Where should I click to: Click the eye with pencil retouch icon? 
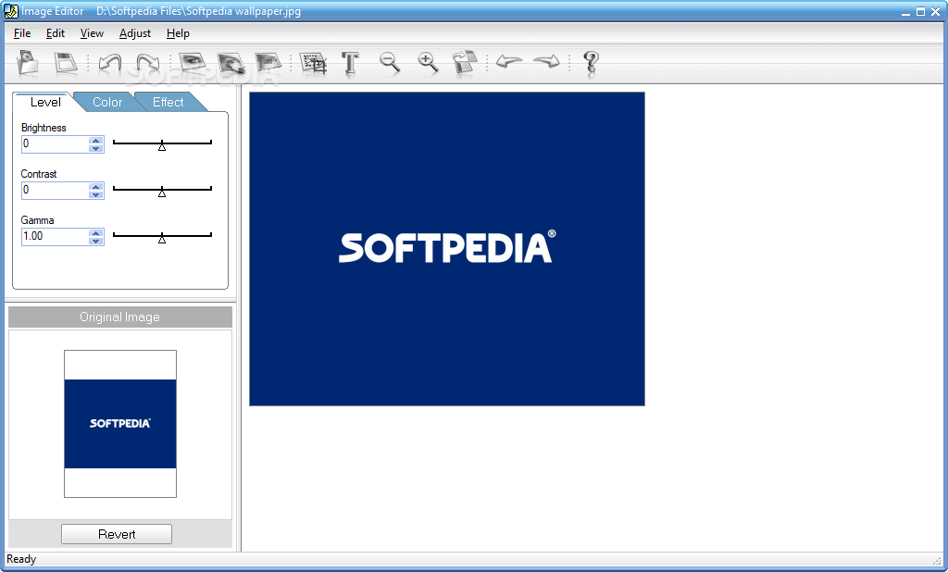coord(231,62)
